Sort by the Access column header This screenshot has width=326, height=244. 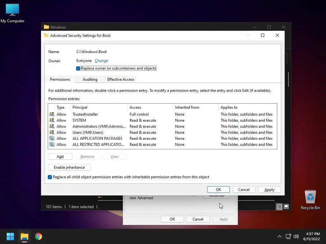point(150,107)
